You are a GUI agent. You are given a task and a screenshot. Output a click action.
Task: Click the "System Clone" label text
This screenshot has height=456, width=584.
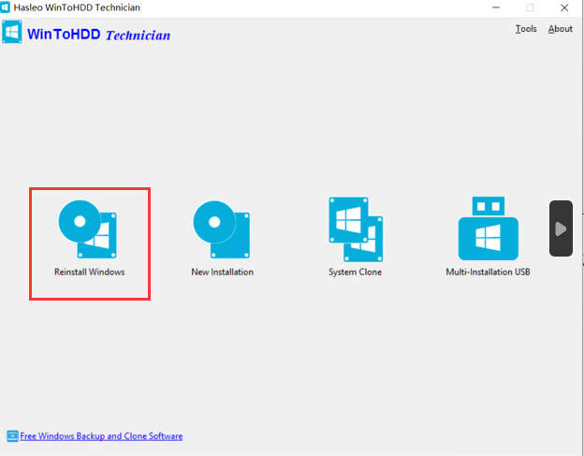[356, 272]
